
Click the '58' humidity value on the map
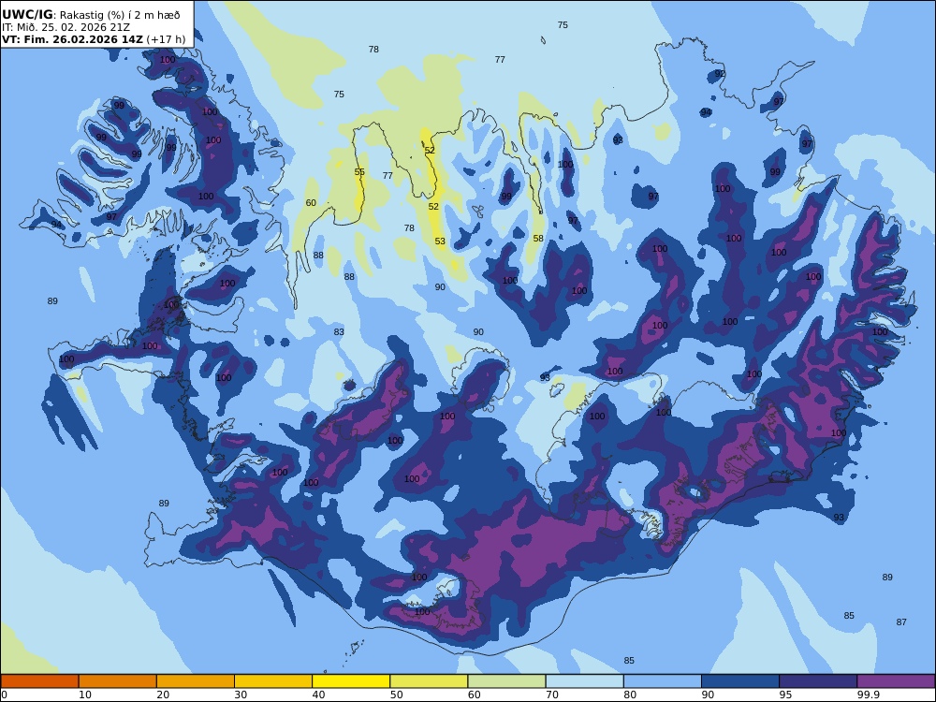coord(538,238)
